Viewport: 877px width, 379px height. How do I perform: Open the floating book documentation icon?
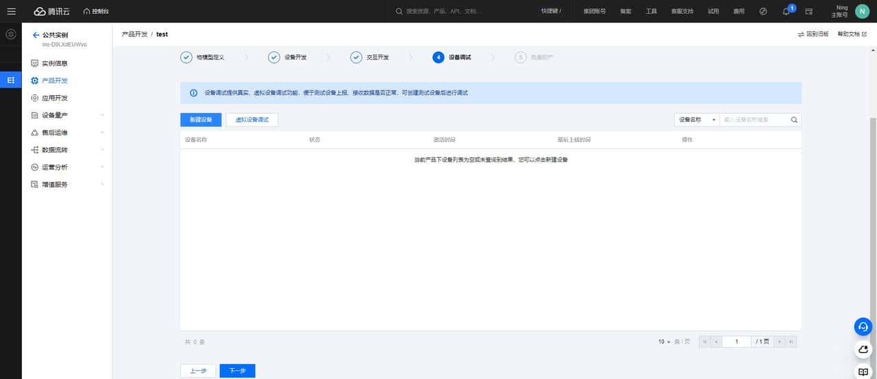[863, 371]
